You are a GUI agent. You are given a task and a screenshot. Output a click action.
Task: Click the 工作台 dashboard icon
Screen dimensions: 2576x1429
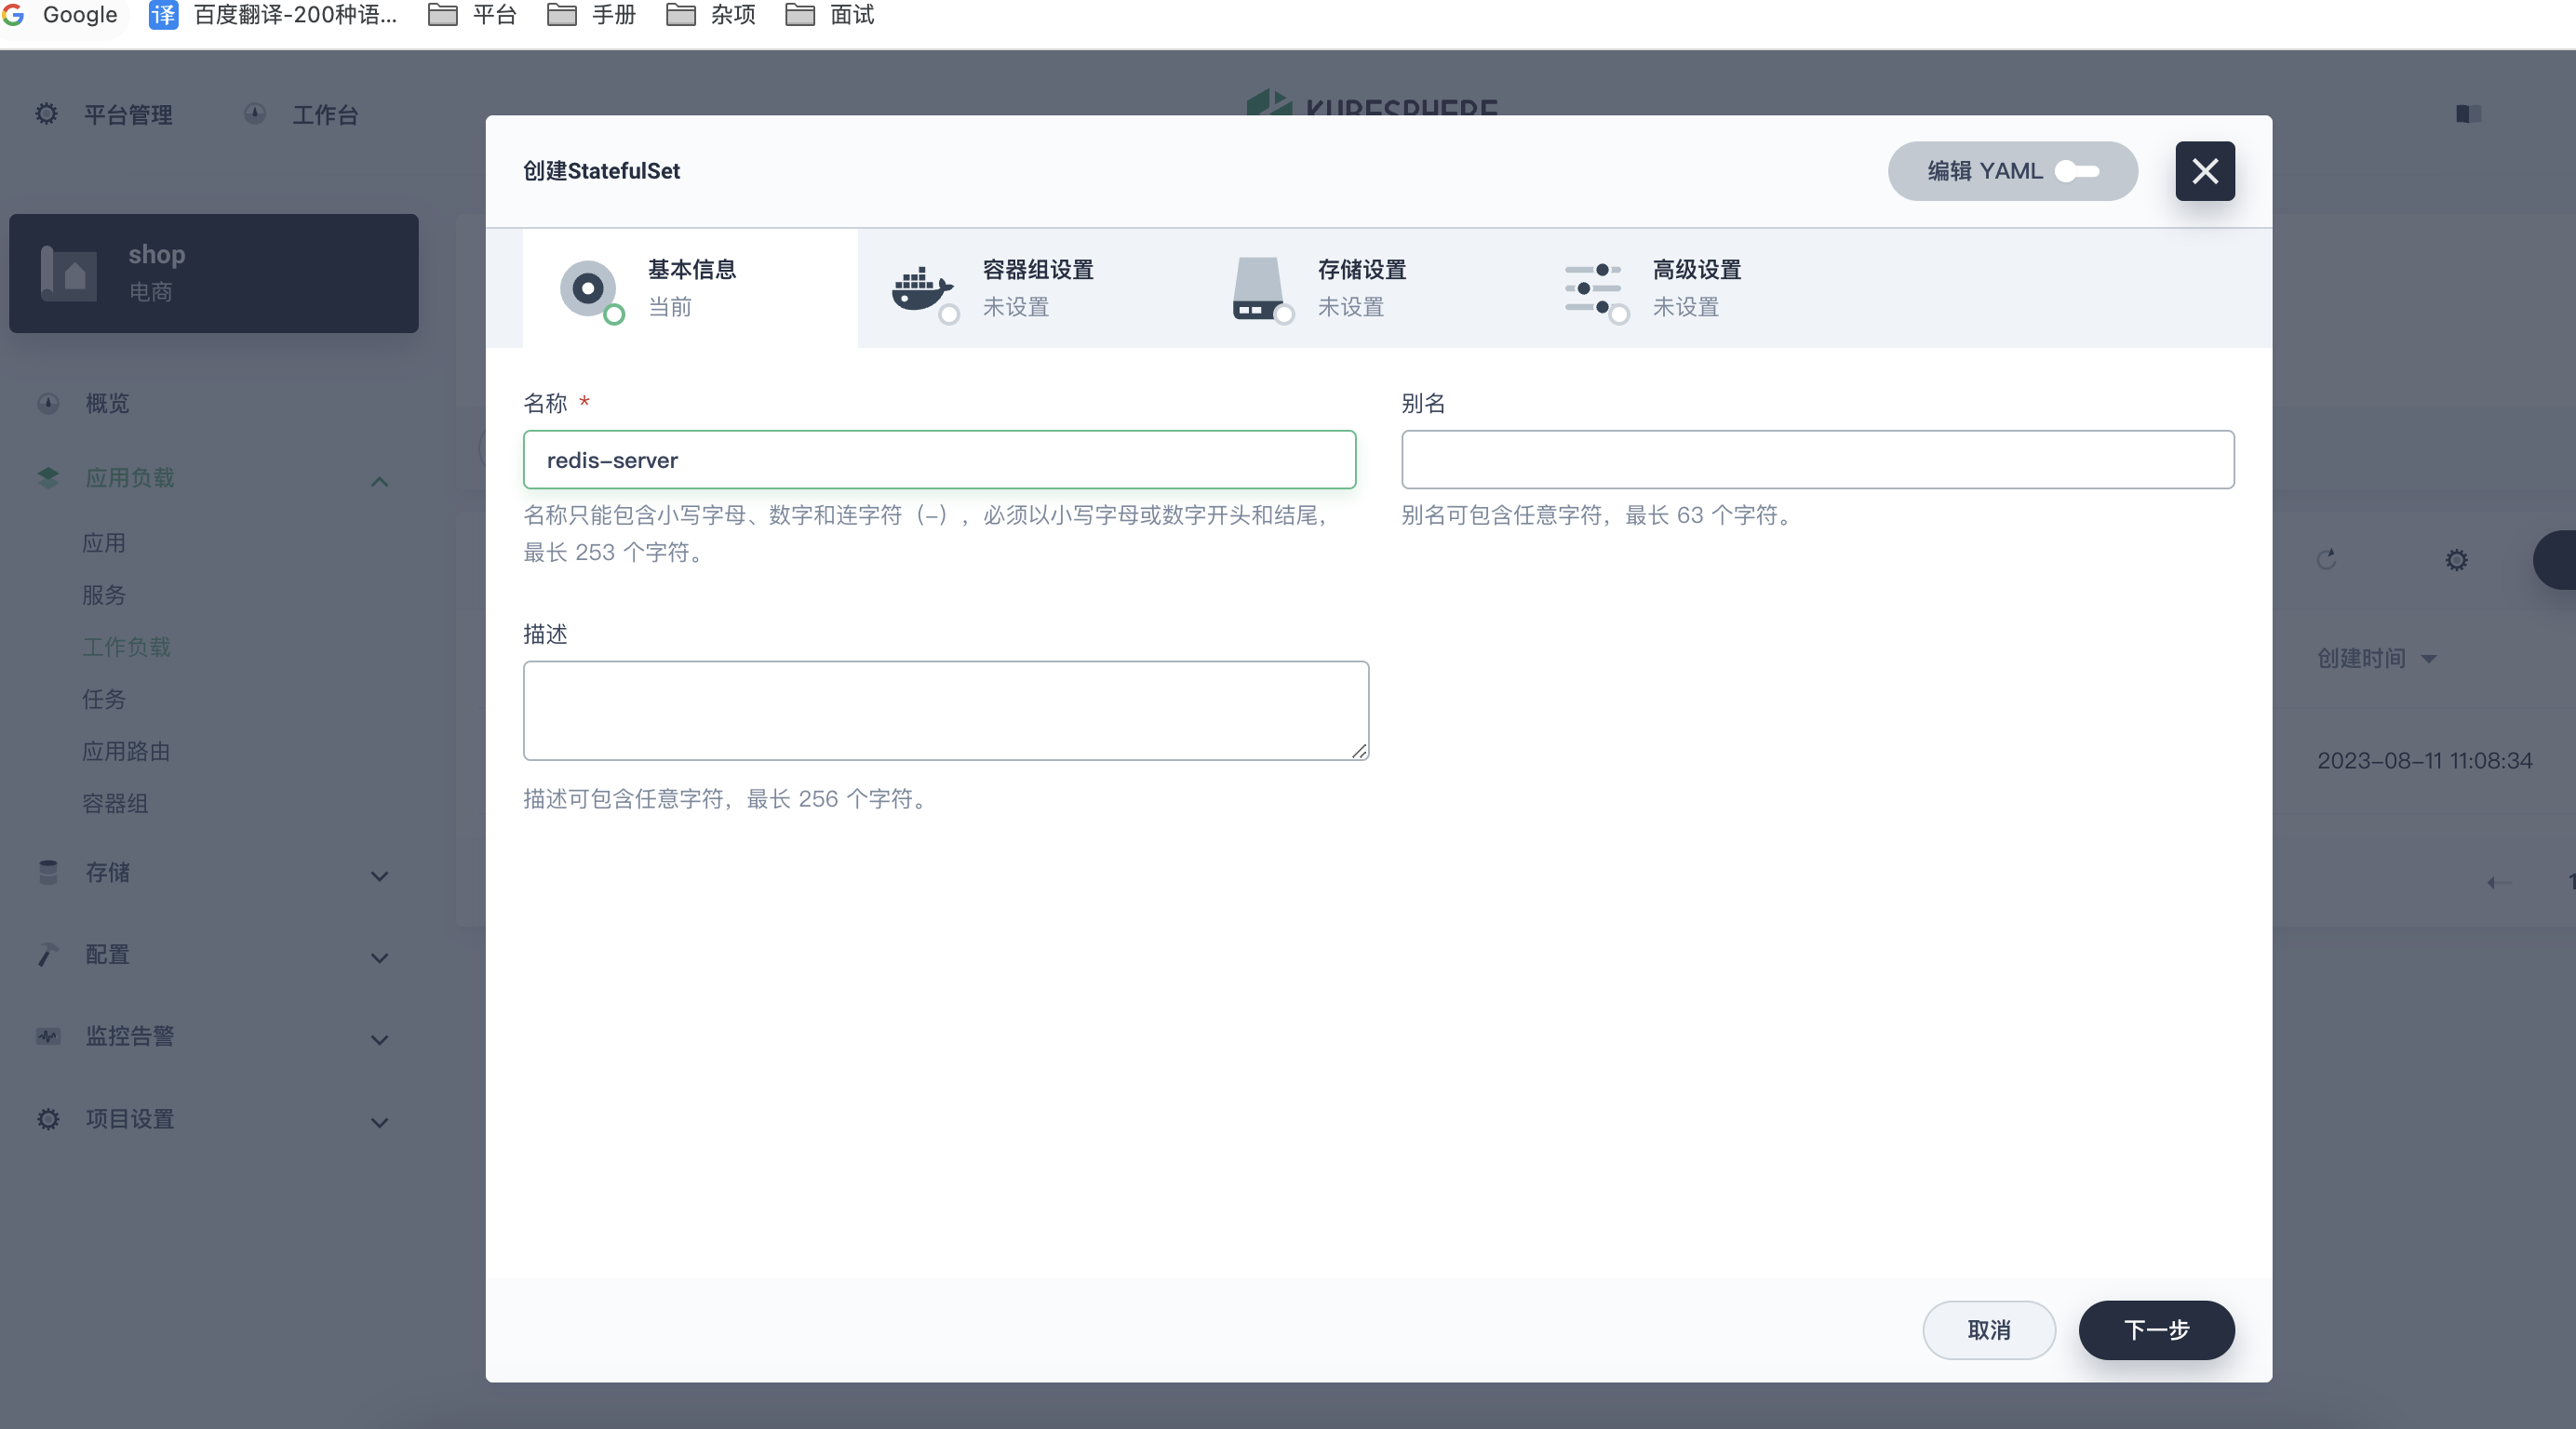click(x=255, y=114)
